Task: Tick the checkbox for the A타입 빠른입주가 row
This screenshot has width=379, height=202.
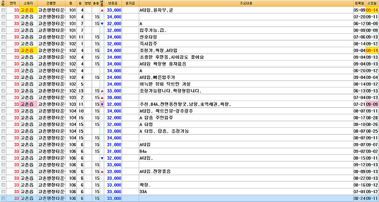Action: click(x=3, y=77)
